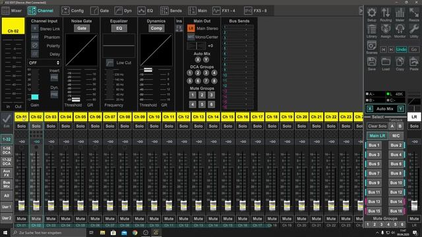Toggle the Delay icon
The height and width of the screenshot is (237, 422).
click(35, 54)
